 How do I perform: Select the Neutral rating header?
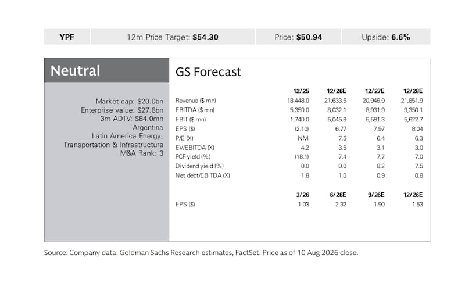coord(107,70)
